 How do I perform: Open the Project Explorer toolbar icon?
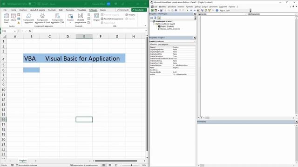(x=202, y=10)
